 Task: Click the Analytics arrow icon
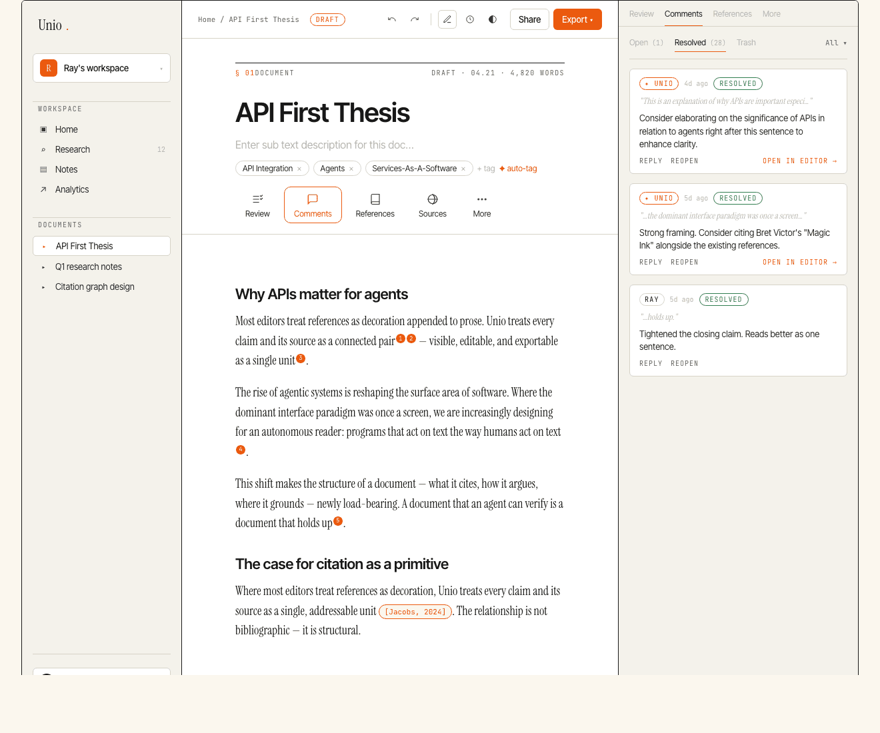click(43, 189)
